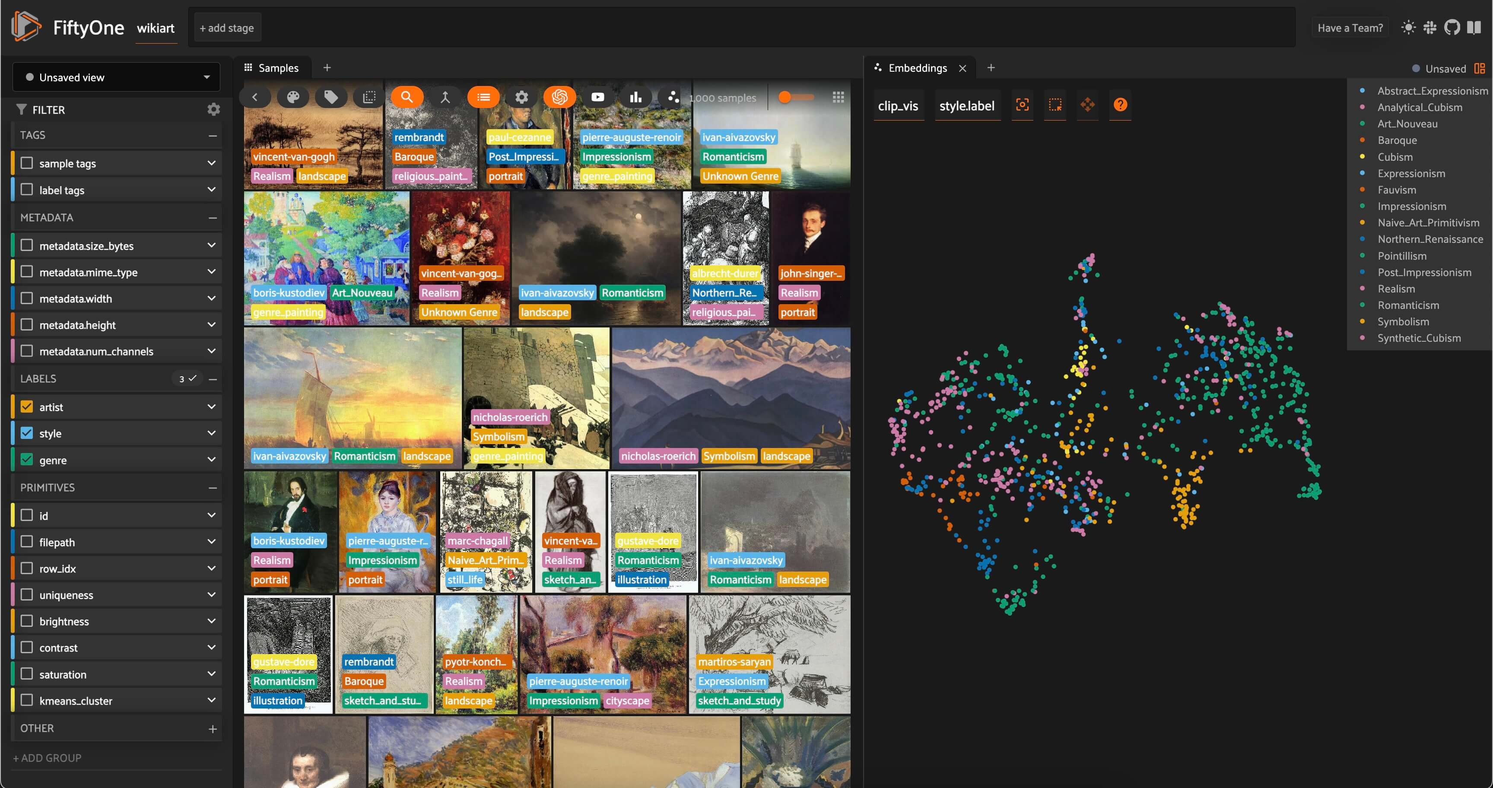Viewport: 1493px width, 788px height.
Task: Click the Have a Team? link
Action: pos(1350,28)
